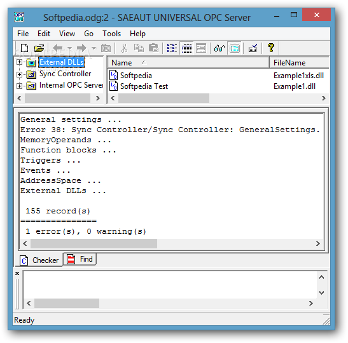Click the Example1.dll file name cell
Image resolution: width=348 pixels, height=343 pixels.
click(x=295, y=86)
